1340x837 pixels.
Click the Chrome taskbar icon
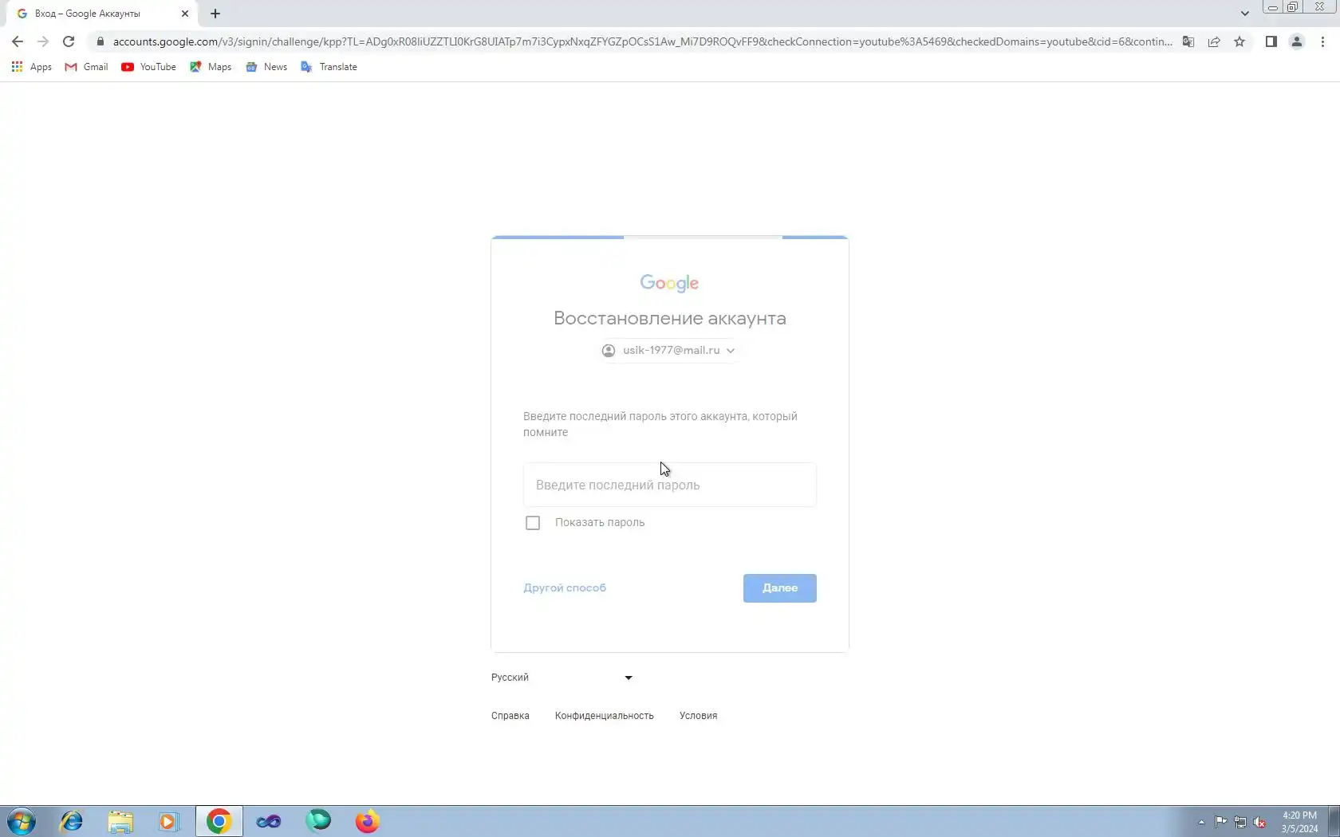pos(219,821)
